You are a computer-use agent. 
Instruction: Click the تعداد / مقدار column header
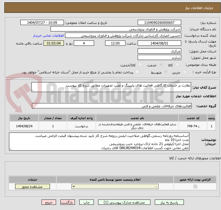tap(53, 118)
